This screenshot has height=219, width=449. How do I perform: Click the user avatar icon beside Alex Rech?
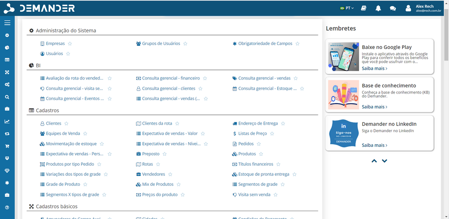pos(408,8)
